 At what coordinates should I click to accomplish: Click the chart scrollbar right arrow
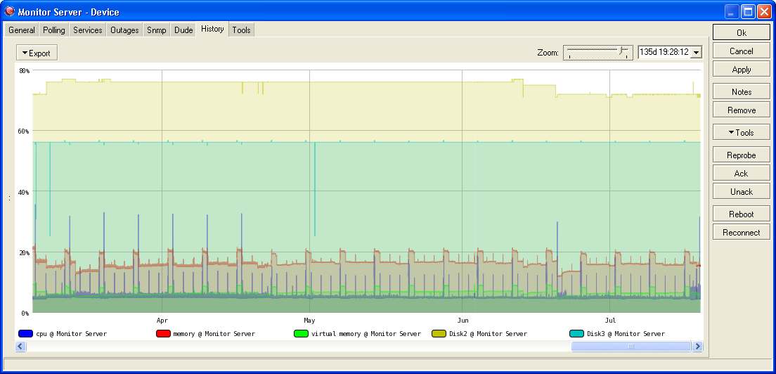point(697,347)
